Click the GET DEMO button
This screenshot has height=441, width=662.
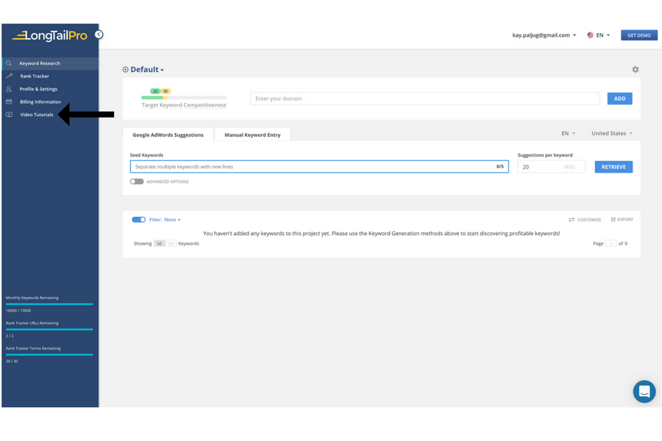coord(638,35)
